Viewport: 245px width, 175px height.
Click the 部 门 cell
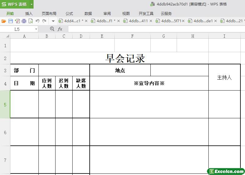(24, 70)
